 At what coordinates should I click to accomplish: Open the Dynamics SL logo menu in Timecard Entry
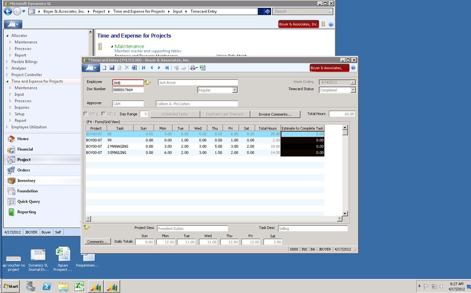coord(91,68)
